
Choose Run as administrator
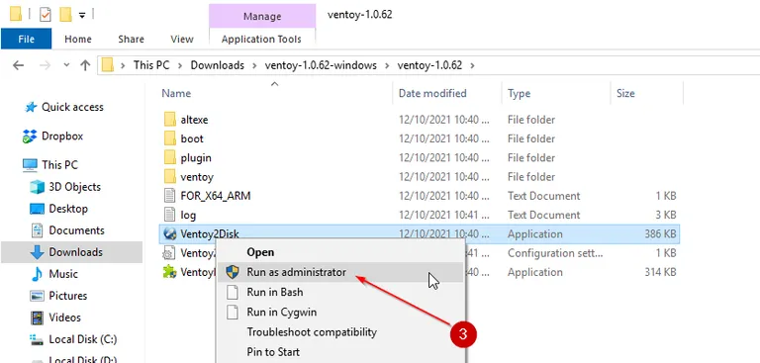pos(340,272)
